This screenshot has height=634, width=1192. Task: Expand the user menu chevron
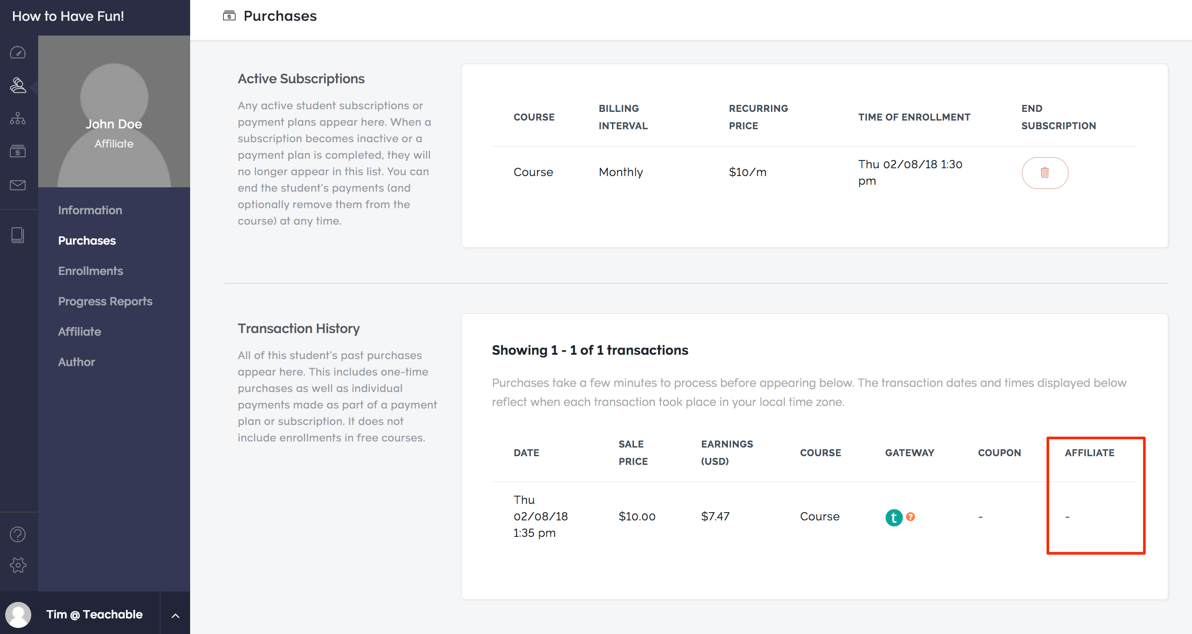tap(175, 615)
